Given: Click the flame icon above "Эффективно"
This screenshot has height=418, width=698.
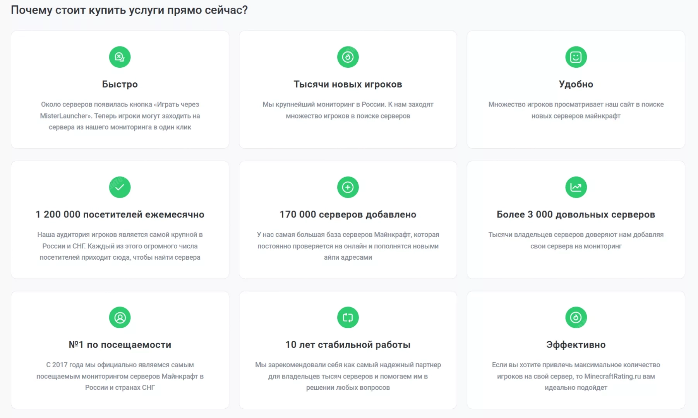Looking at the screenshot, I should click(x=576, y=317).
